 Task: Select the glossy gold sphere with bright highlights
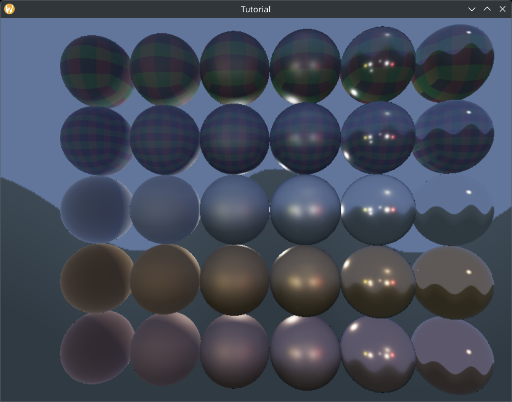(x=378, y=279)
